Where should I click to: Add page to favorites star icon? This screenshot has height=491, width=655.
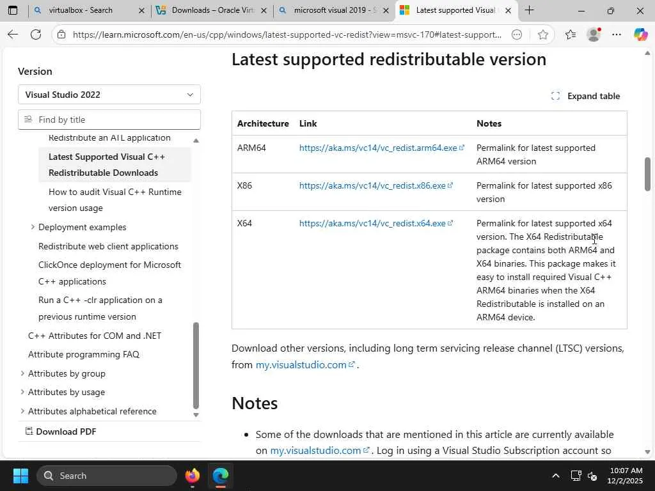pyautogui.click(x=542, y=35)
